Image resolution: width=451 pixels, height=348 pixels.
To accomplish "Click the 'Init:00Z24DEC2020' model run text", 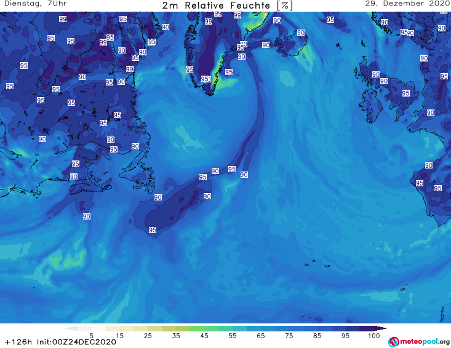I will tap(76, 342).
